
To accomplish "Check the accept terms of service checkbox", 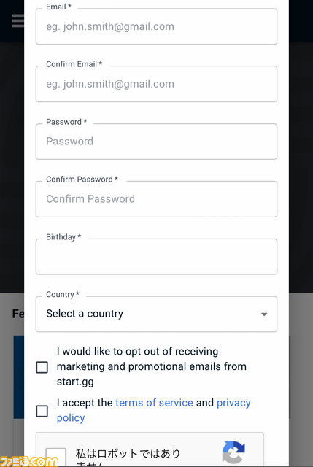I will coord(42,411).
